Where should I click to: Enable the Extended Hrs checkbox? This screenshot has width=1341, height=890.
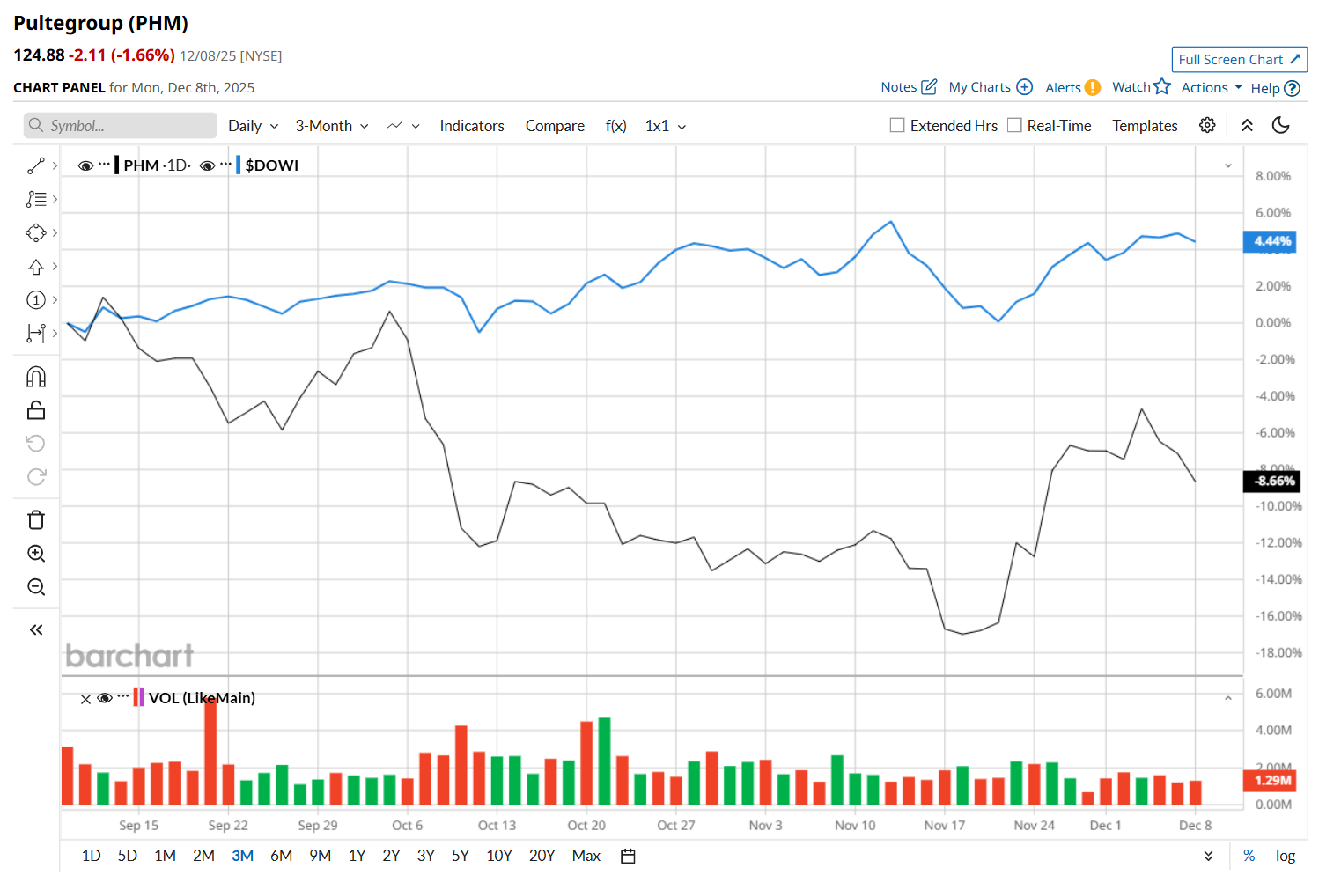[x=897, y=125]
